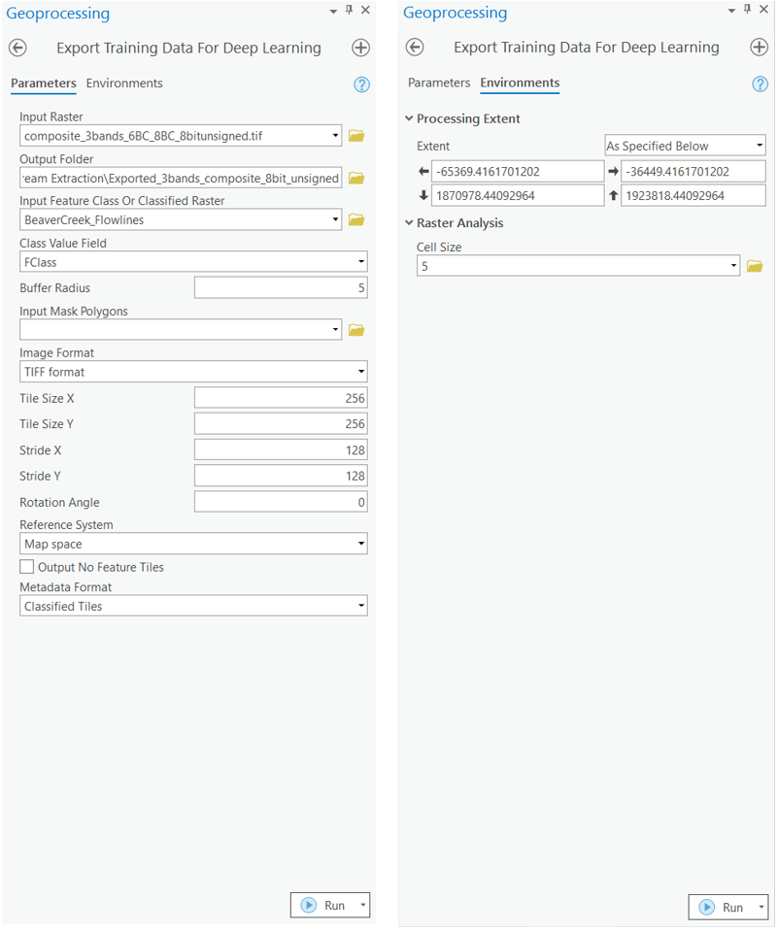Browse folder for Input Raster
Screen dimensions: 778x931
coord(356,137)
